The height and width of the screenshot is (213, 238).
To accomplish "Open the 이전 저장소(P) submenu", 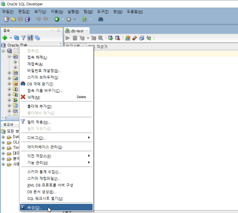I will (56, 156).
